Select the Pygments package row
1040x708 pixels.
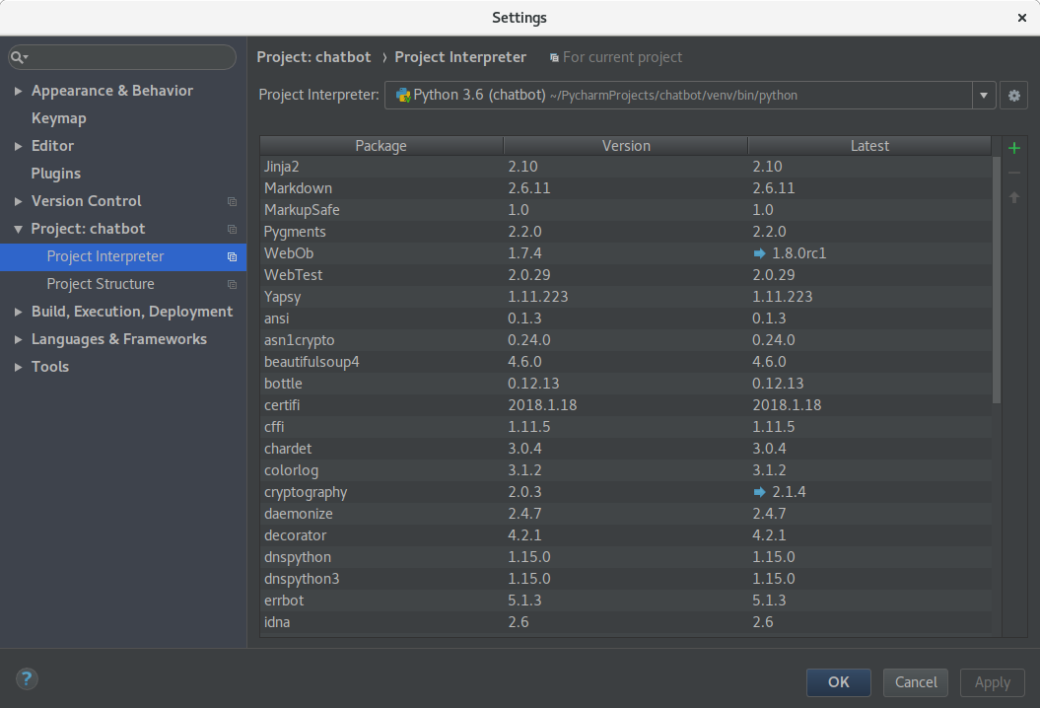pyautogui.click(x=625, y=233)
